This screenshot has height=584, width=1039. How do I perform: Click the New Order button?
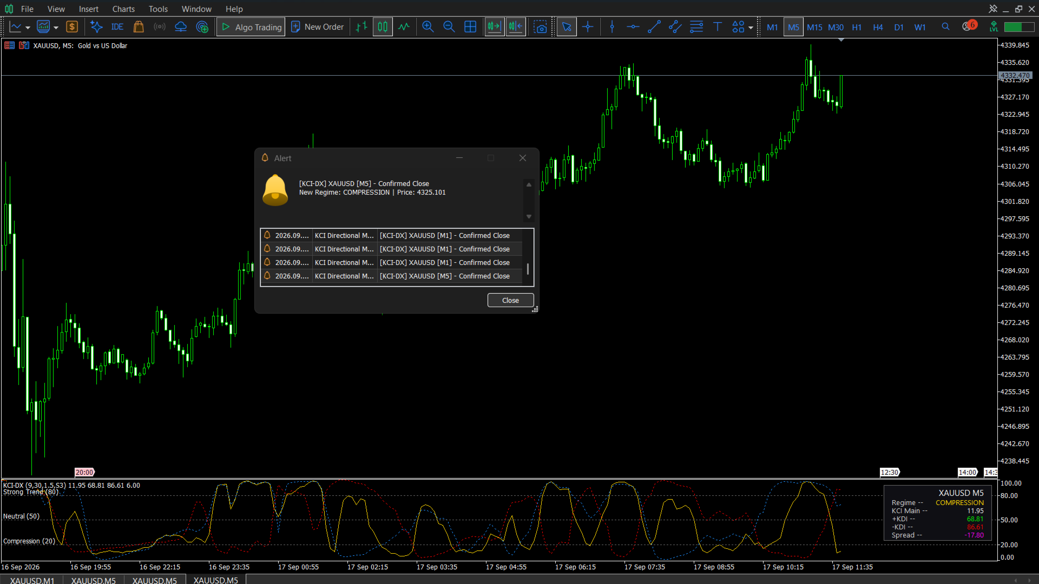click(x=317, y=27)
